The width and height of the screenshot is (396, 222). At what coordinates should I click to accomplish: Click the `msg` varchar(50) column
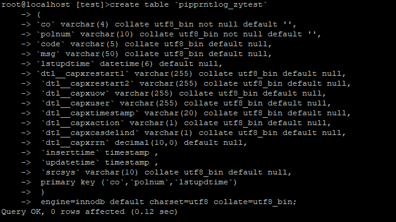pyautogui.click(x=154, y=54)
